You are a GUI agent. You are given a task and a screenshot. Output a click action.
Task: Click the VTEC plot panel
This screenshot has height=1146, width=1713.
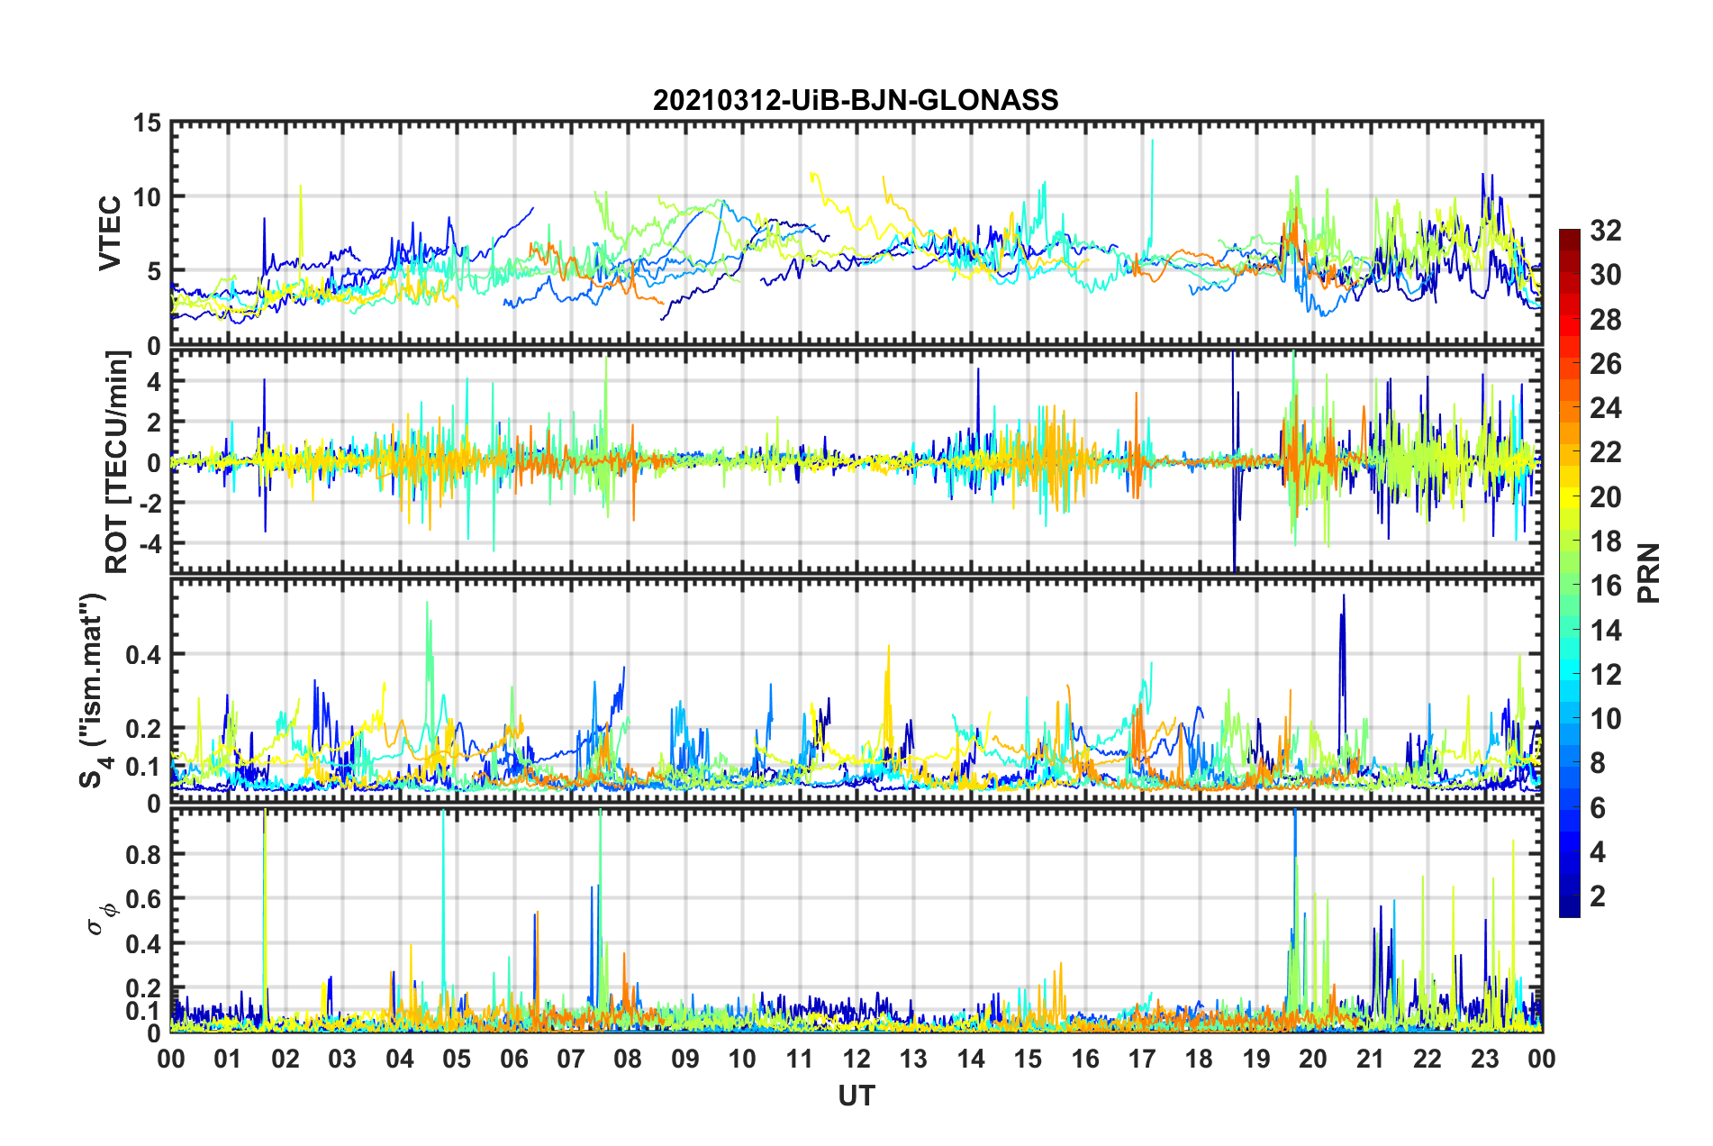pos(856,233)
